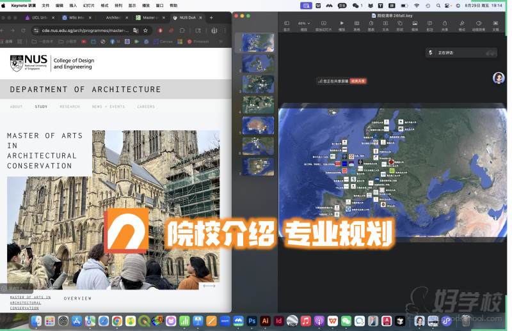The height and width of the screenshot is (331, 512).
Task: Insert a table using Keynote toolbar
Action: pos(356,24)
